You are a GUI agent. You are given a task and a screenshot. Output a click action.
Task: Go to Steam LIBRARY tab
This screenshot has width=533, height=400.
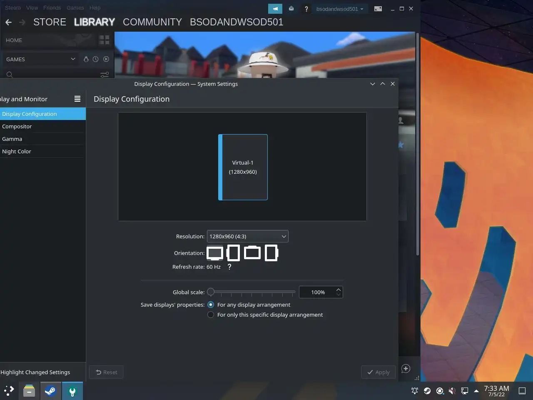tap(95, 22)
